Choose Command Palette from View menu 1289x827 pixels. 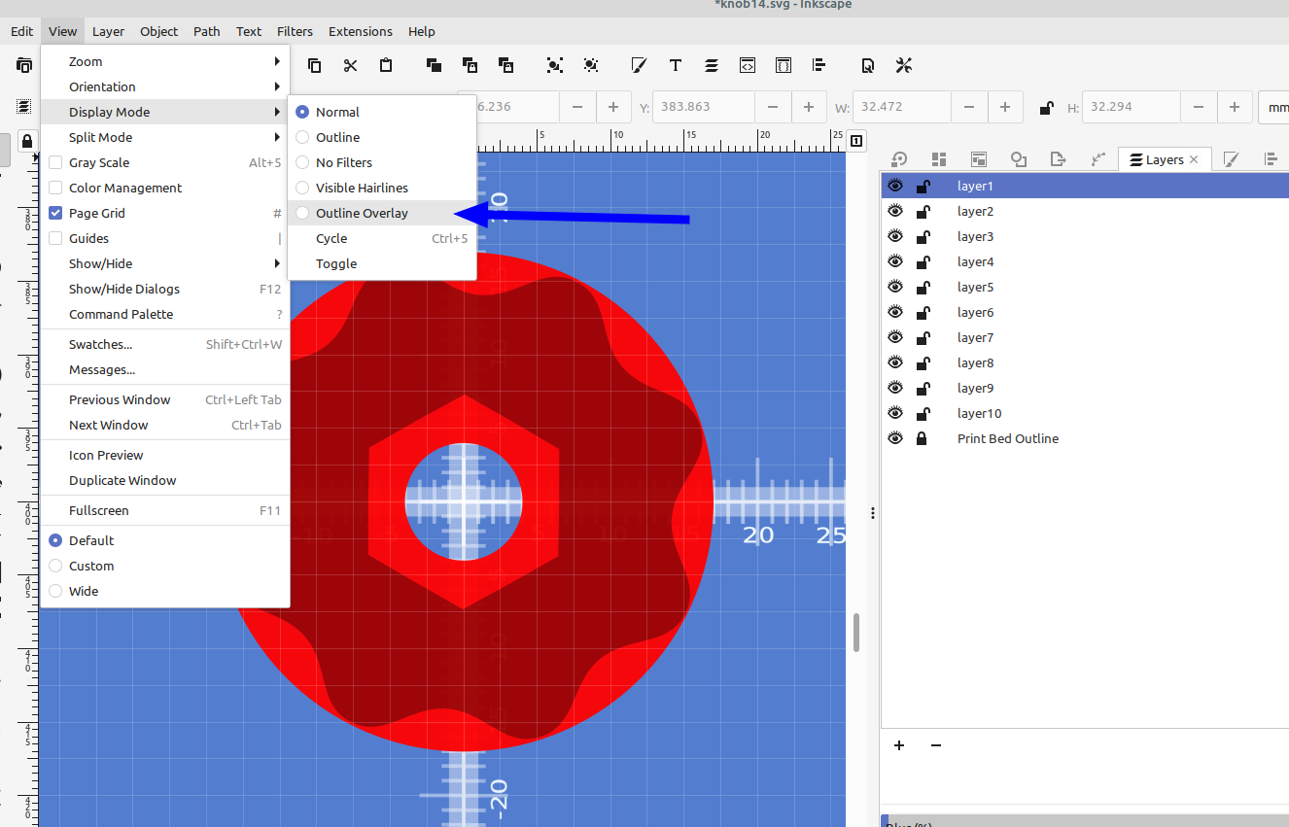click(121, 315)
